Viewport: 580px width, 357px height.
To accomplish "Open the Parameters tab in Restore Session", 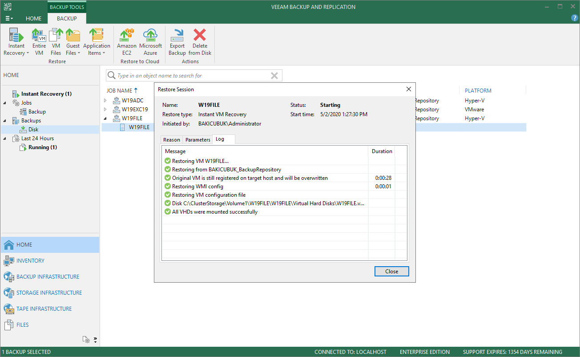I will [x=198, y=140].
